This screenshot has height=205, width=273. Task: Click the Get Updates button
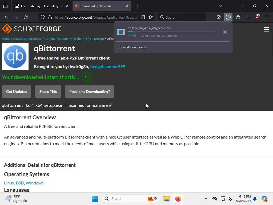[x=17, y=92]
